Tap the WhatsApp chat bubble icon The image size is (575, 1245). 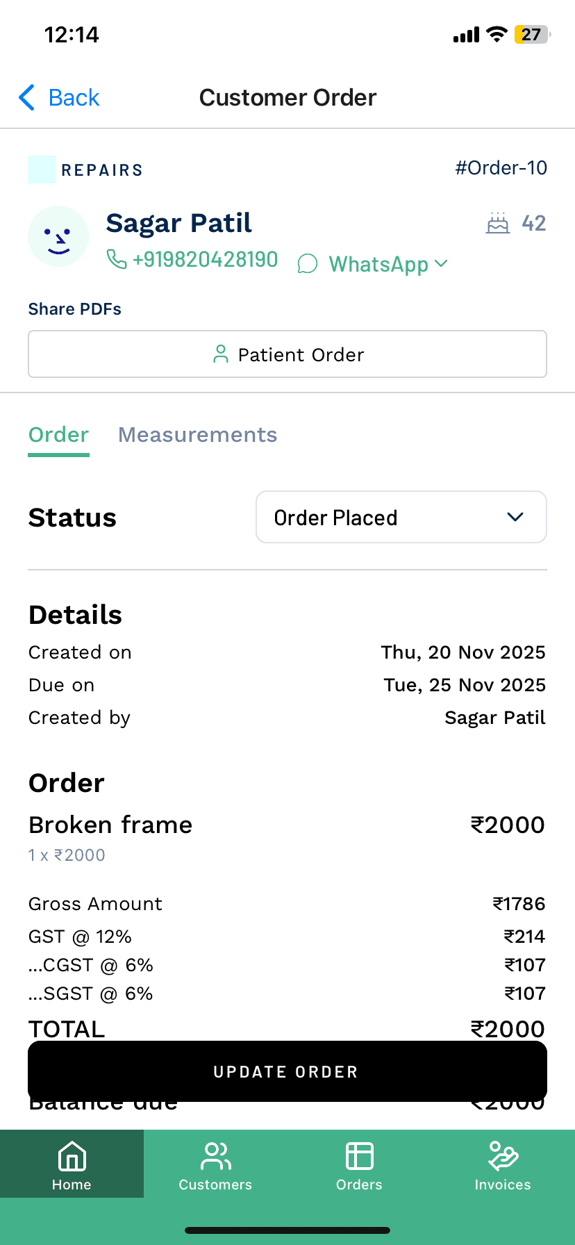308,264
